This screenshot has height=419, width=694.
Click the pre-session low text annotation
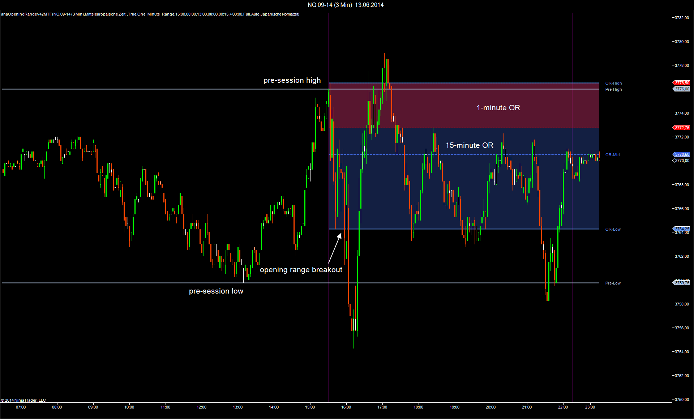click(x=216, y=291)
